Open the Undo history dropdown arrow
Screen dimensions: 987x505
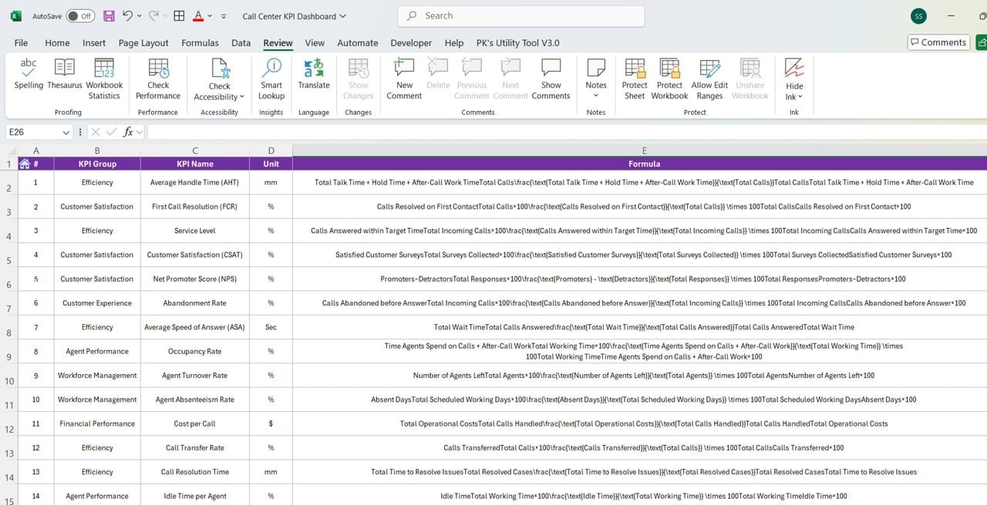139,16
